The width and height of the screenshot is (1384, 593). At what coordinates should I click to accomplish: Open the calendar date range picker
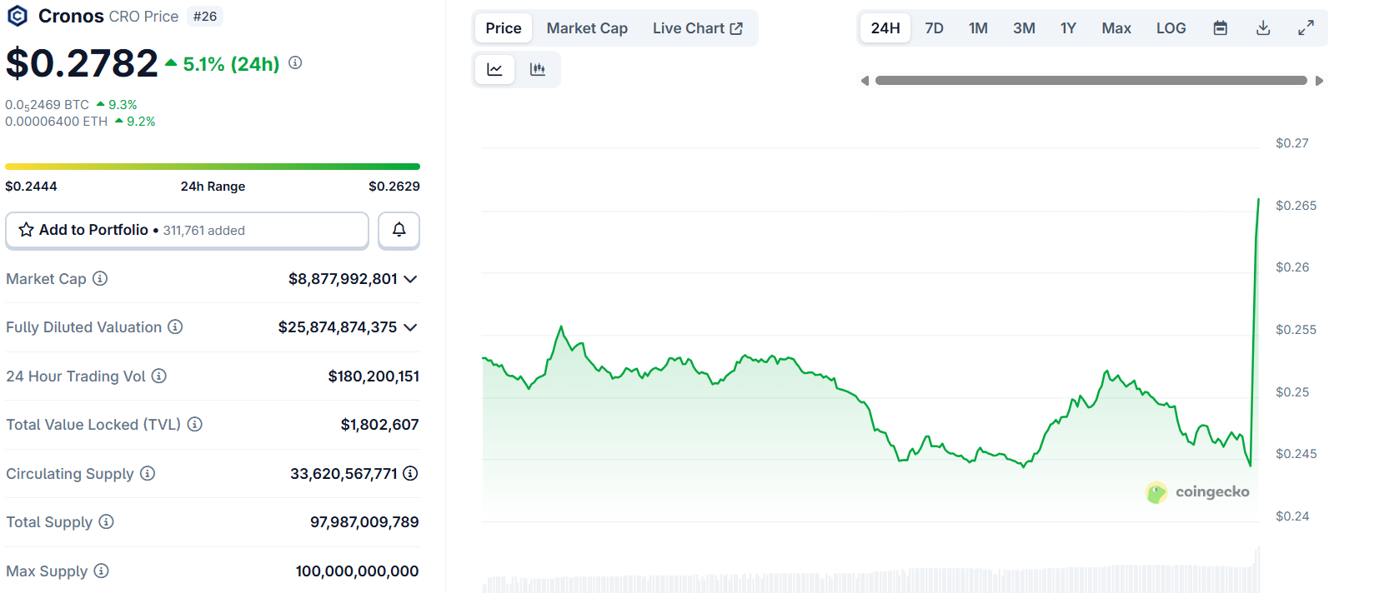[x=1220, y=28]
